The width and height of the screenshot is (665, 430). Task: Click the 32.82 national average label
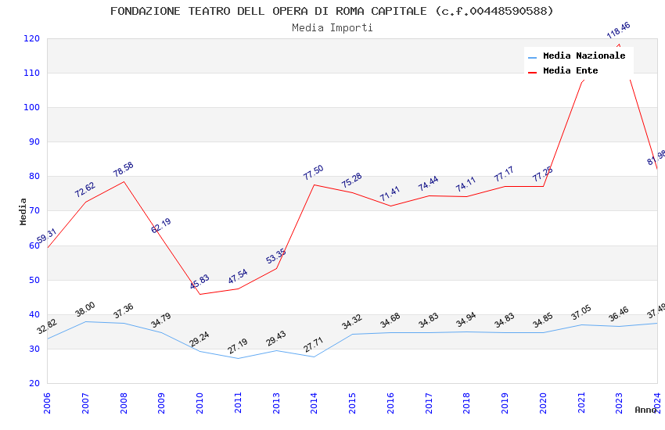pyautogui.click(x=47, y=327)
